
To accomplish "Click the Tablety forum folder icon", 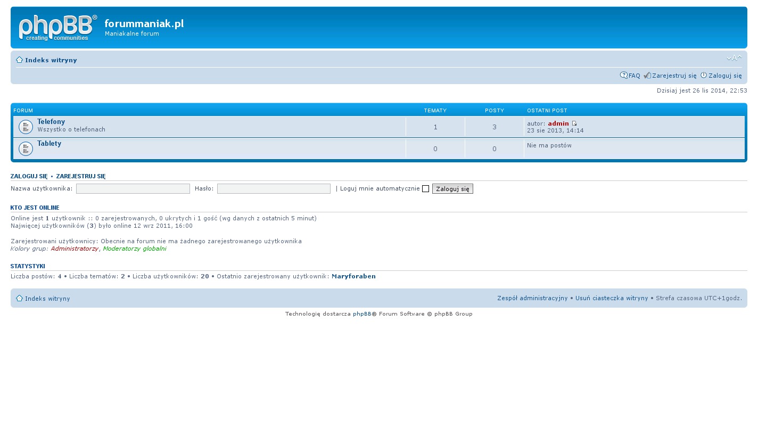I will [x=26, y=148].
